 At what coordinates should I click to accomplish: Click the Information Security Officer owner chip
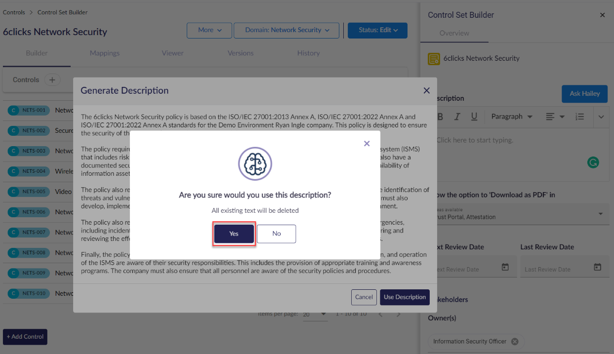click(x=476, y=342)
